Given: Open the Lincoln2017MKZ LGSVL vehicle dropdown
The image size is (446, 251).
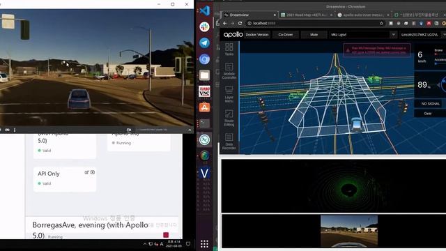Looking at the screenshot, I should [423, 35].
